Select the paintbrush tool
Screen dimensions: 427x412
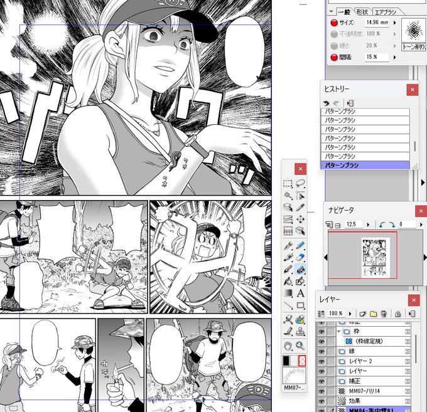click(x=288, y=269)
